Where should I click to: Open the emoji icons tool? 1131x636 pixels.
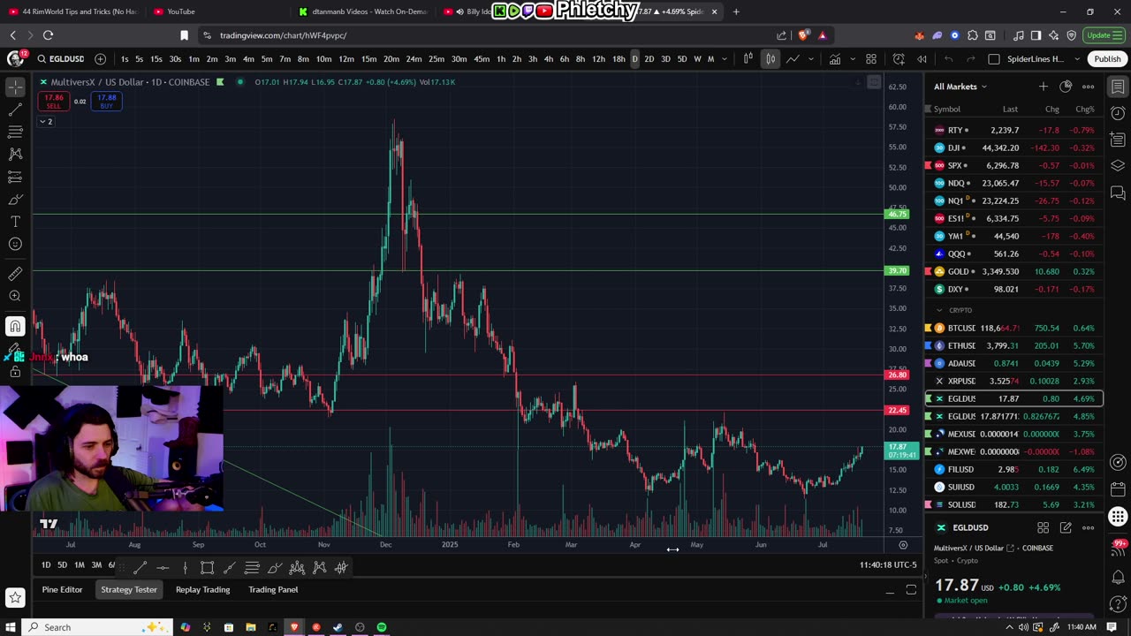tap(15, 244)
